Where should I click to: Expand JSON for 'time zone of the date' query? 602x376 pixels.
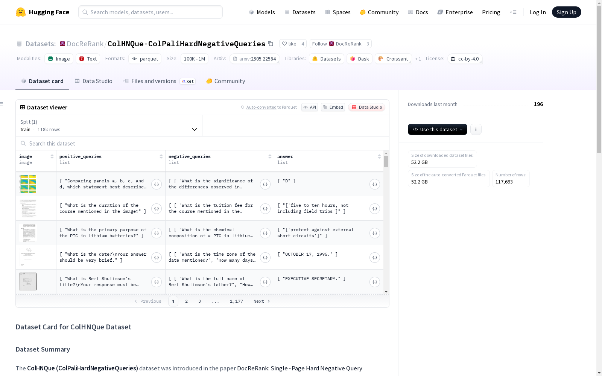pyautogui.click(x=265, y=258)
